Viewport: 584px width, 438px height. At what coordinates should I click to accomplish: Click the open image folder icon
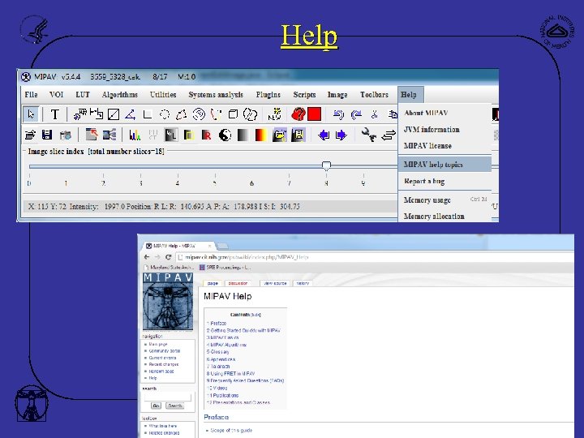[30, 135]
